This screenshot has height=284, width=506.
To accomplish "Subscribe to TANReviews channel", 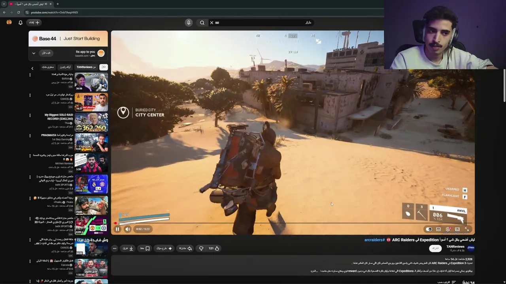I will click(x=435, y=248).
